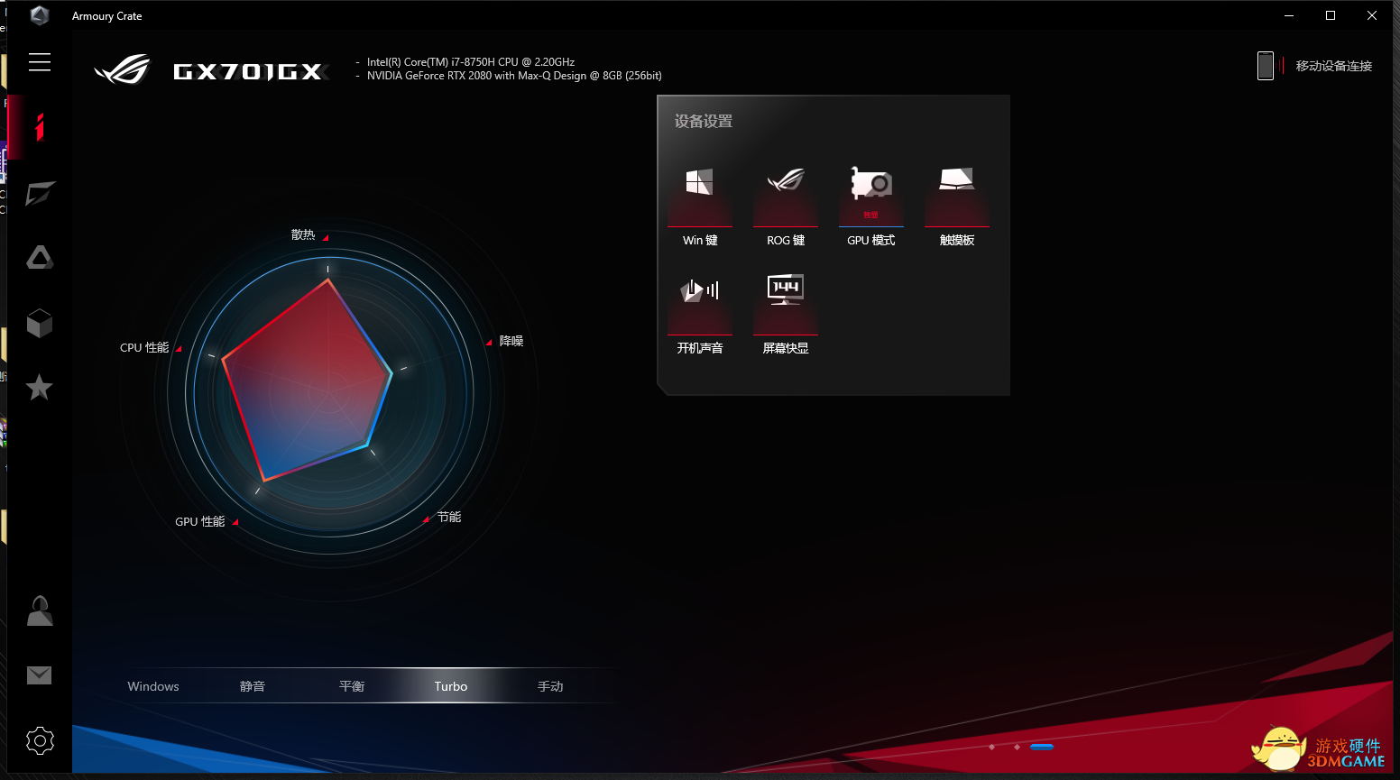Go to the second page indicator dot

(x=1017, y=747)
